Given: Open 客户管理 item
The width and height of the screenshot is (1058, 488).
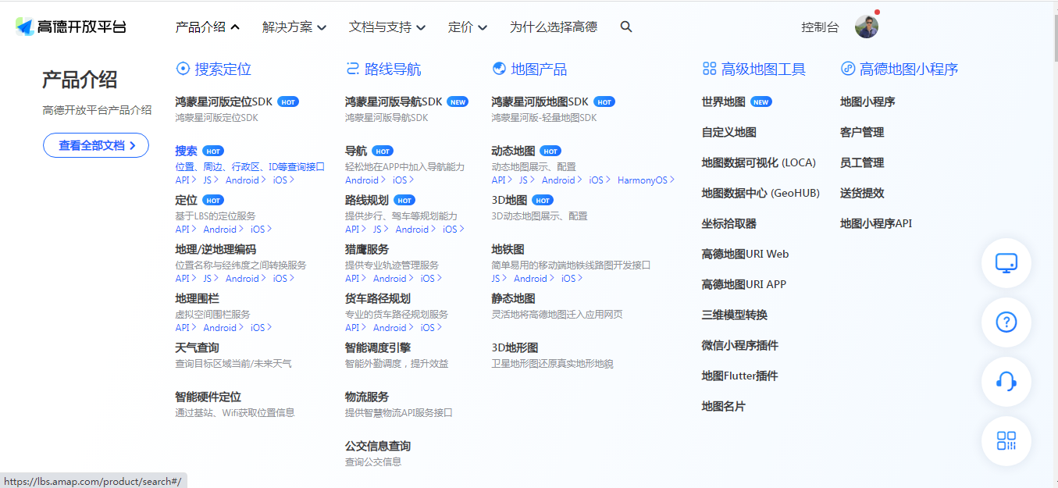Looking at the screenshot, I should pos(862,132).
